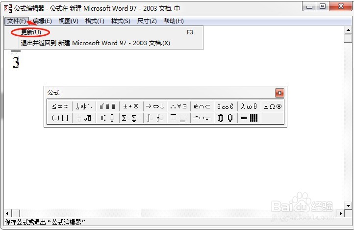This screenshot has height=230, width=354.
Task: Minimize the Equation Editor window
Action: tap(309, 6)
